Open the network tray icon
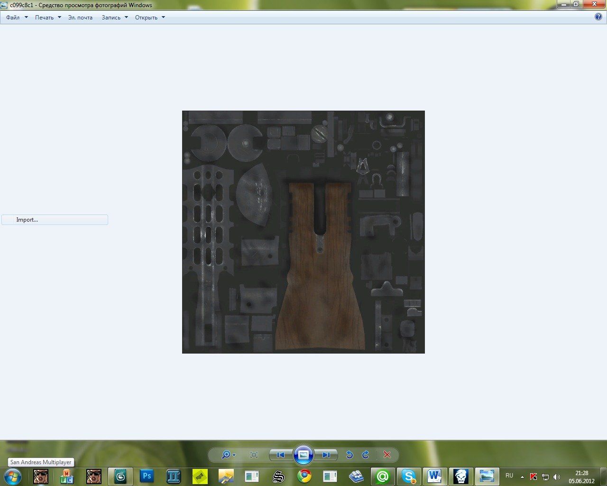The height and width of the screenshot is (486, 607). coord(545,477)
